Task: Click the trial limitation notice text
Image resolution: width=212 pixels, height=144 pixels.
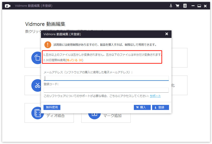Action: (x=105, y=45)
